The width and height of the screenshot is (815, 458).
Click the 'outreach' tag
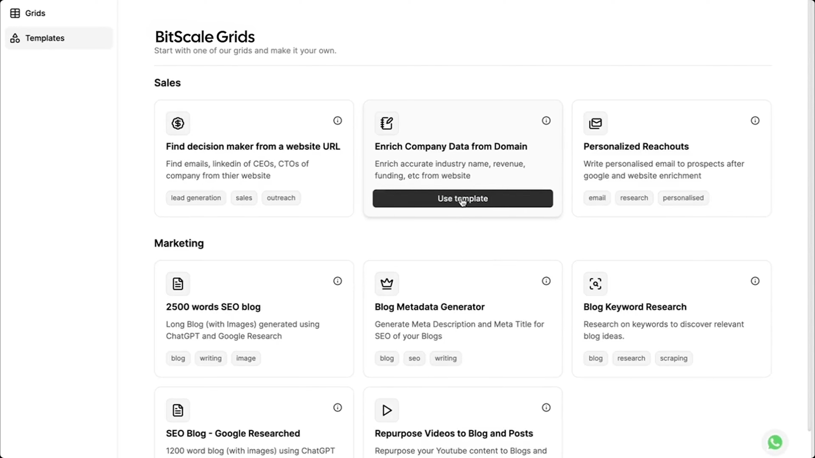281,198
